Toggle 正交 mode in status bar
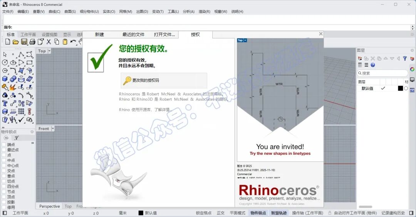416x217 pixels. click(220, 213)
